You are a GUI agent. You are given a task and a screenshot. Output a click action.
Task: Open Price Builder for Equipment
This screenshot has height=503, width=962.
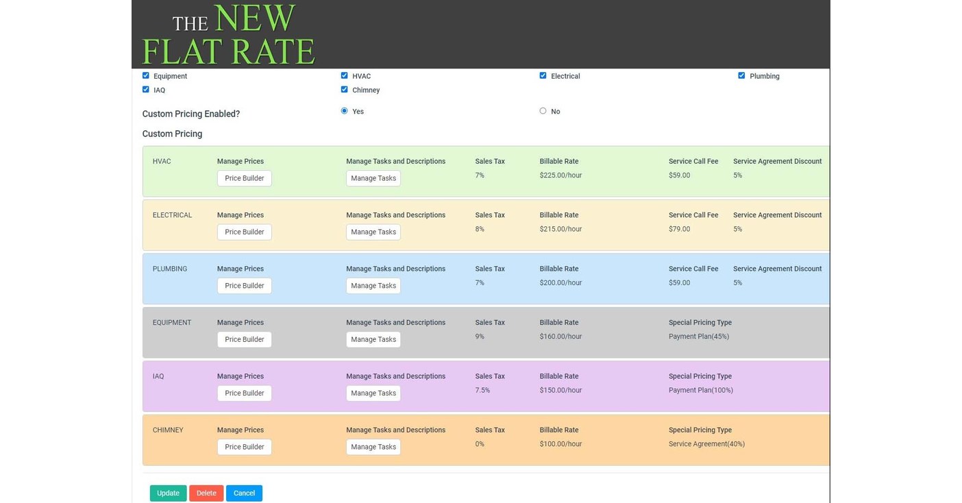click(x=244, y=339)
